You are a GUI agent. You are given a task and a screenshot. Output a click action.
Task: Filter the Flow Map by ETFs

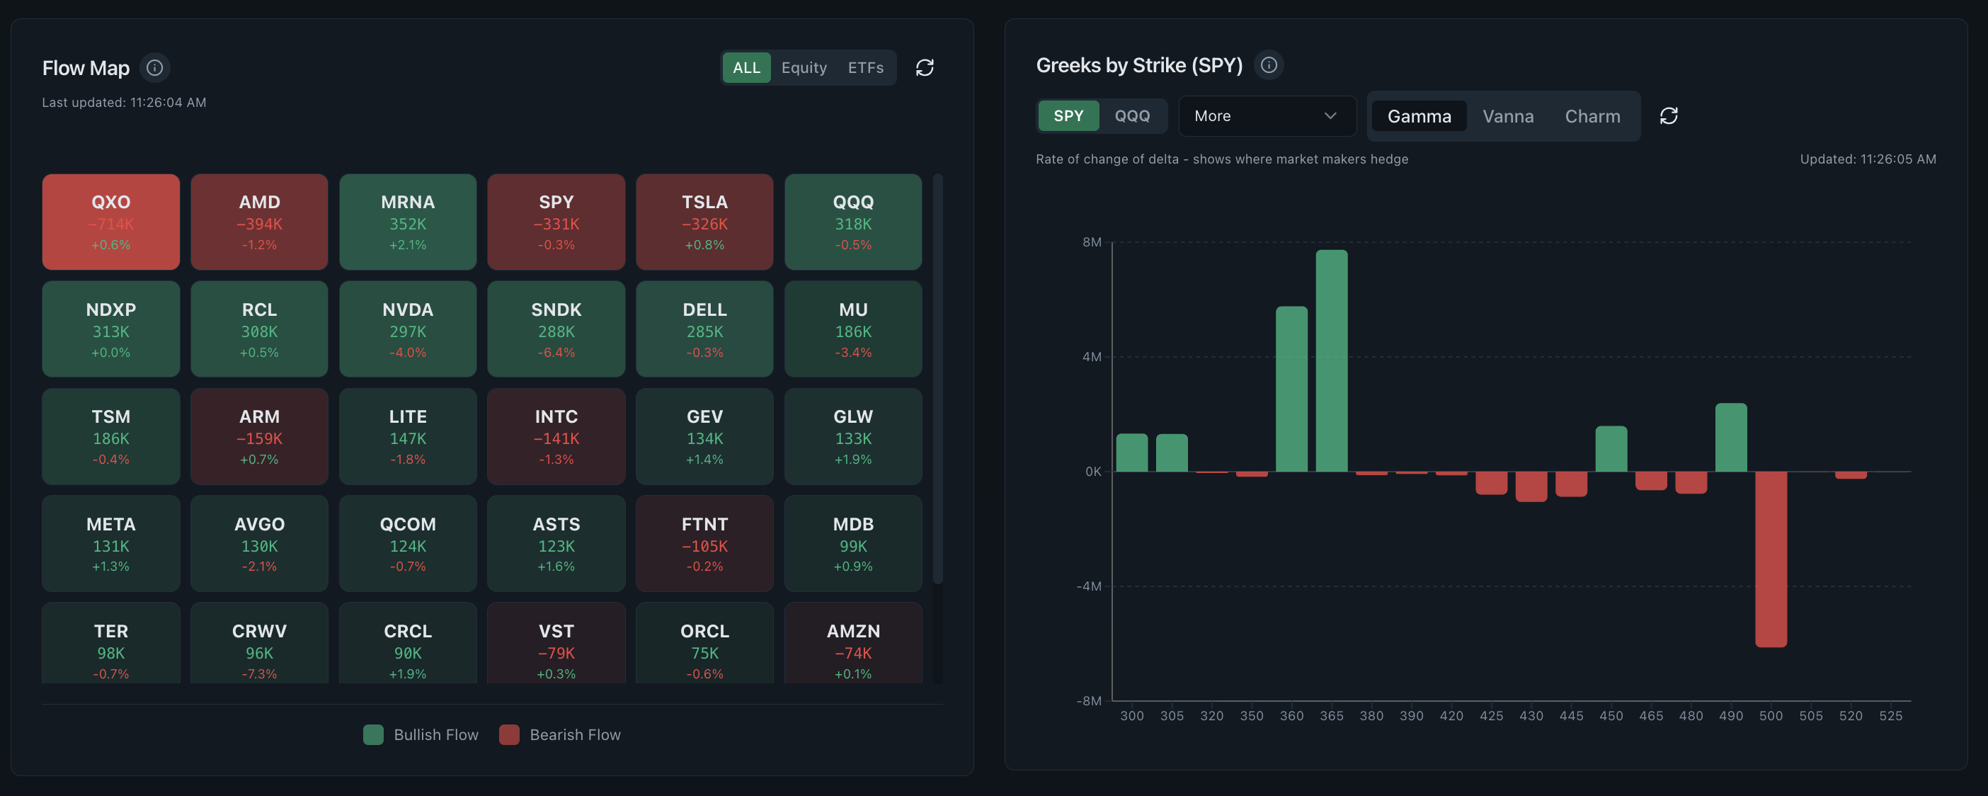(x=866, y=68)
